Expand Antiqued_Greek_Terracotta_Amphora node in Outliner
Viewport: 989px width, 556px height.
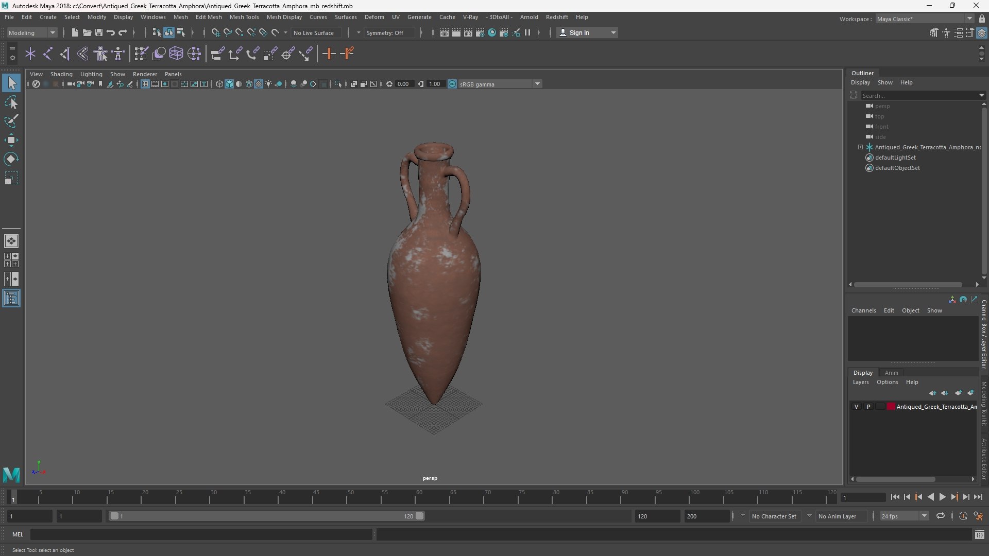pyautogui.click(x=860, y=147)
